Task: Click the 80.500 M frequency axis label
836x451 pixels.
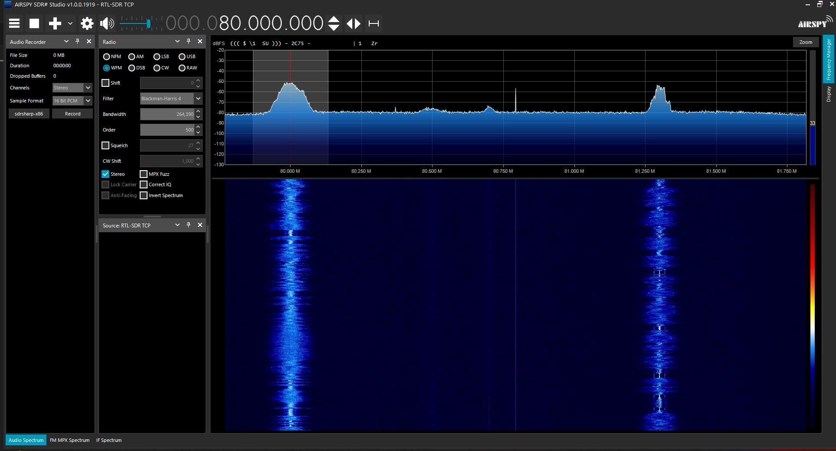Action: 432,171
